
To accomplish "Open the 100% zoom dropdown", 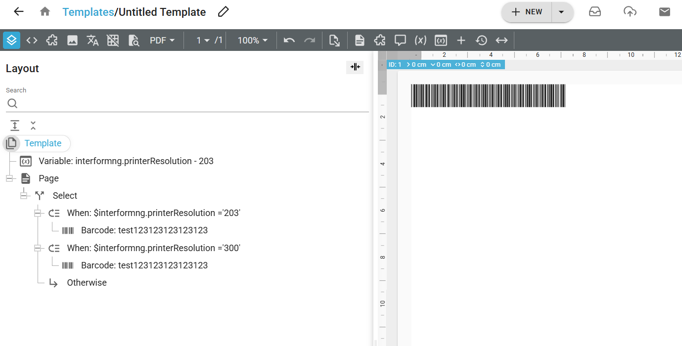I will pos(253,40).
